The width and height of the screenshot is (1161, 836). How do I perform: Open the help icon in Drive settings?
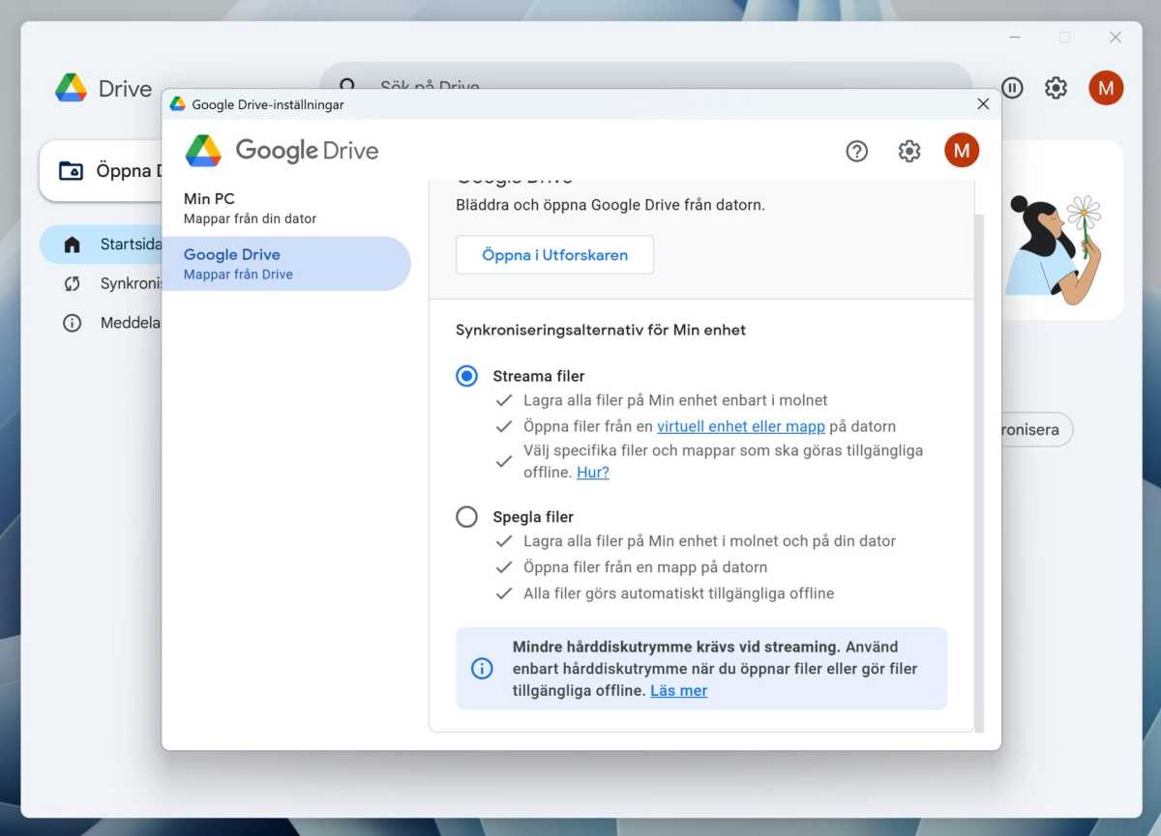[x=856, y=151]
